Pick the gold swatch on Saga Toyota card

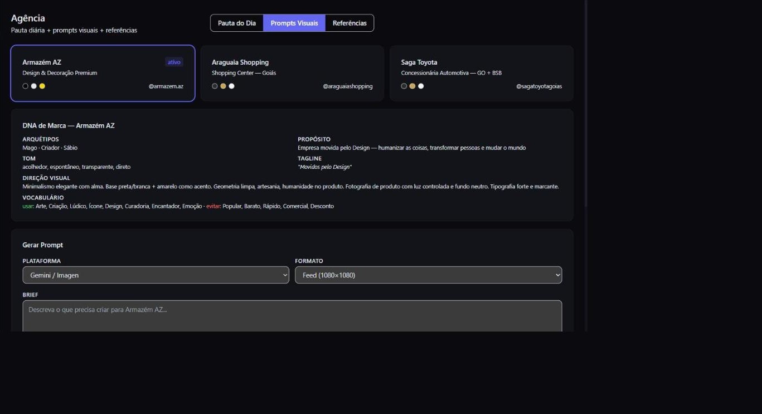click(x=412, y=86)
